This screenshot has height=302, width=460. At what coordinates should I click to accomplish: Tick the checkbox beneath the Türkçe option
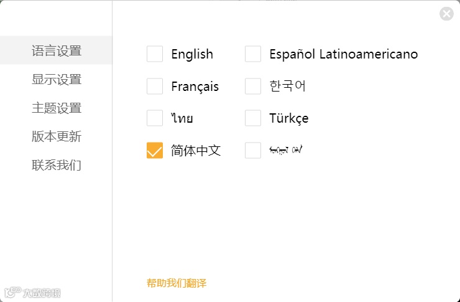tap(253, 150)
